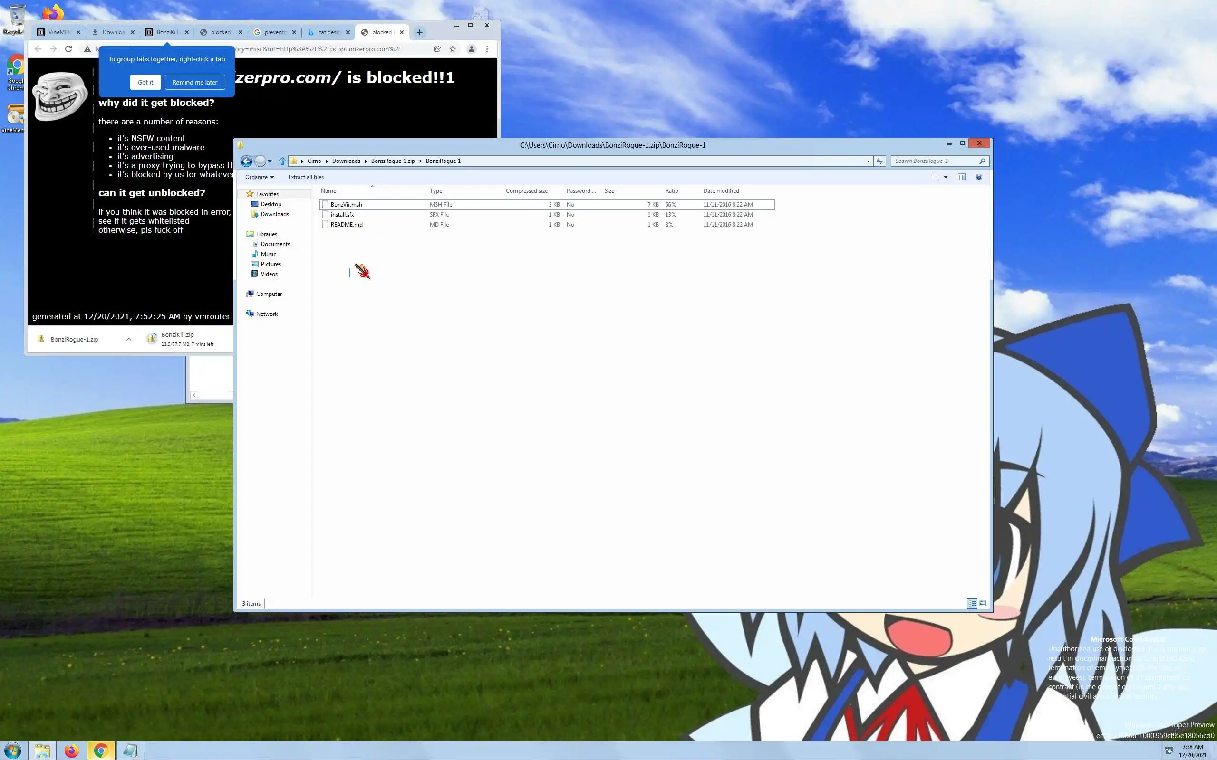
Task: Open Firefox from the taskbar
Action: [x=71, y=750]
